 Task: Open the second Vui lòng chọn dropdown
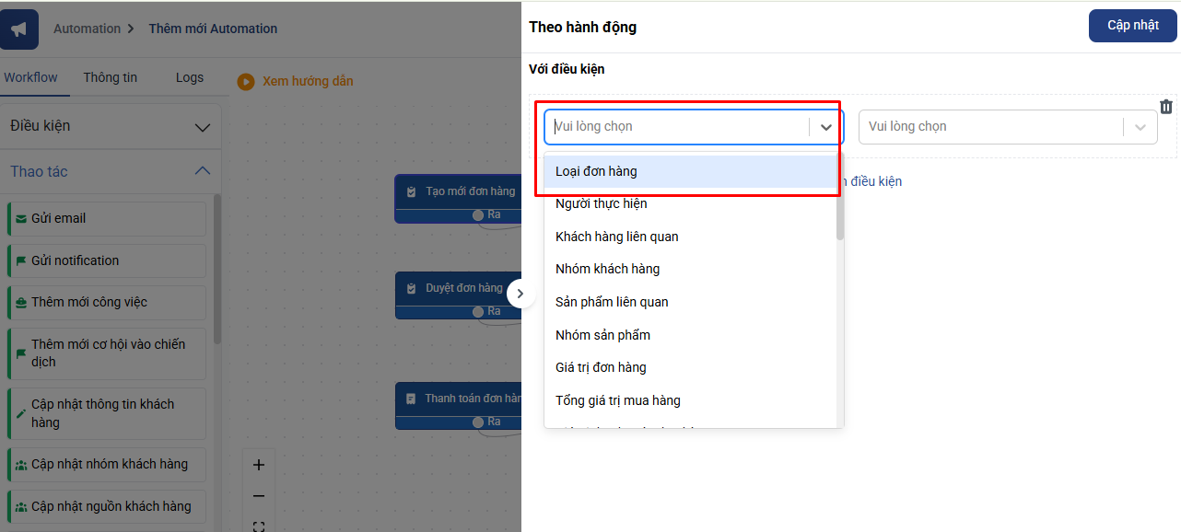pyautogui.click(x=1007, y=127)
